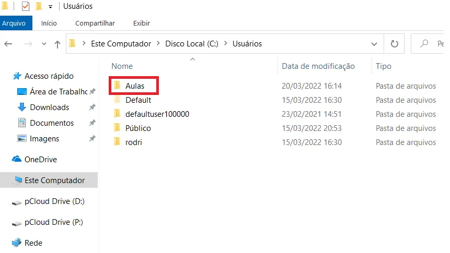The image size is (450, 253).
Task: Open Acesso rápido in the sidebar
Action: (x=49, y=76)
